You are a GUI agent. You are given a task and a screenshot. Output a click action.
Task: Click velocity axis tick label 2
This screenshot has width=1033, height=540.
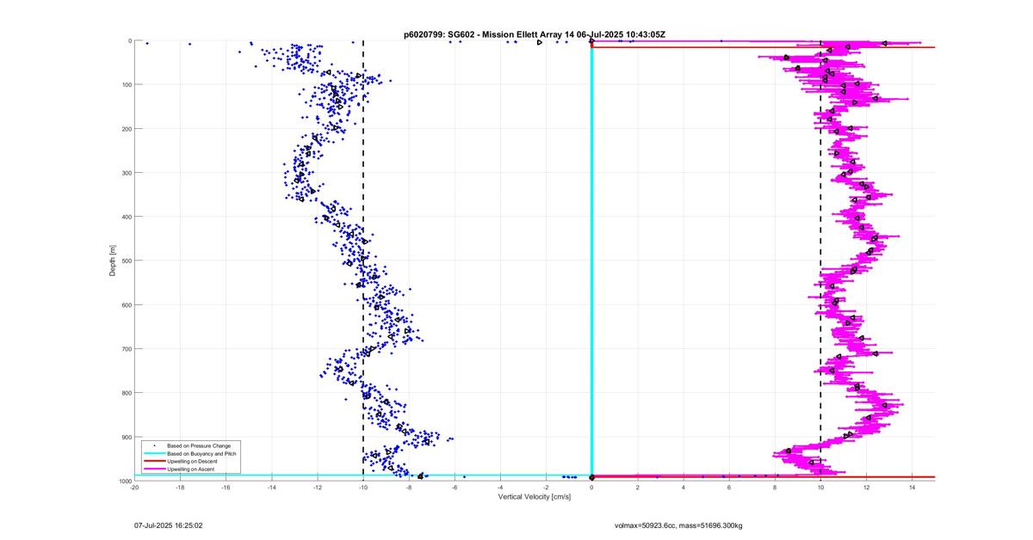tap(638, 488)
